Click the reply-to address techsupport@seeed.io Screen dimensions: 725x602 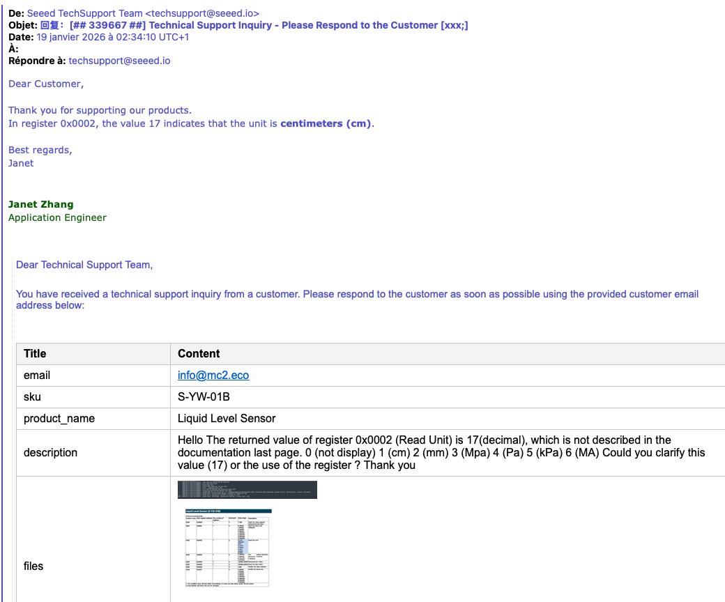119,61
